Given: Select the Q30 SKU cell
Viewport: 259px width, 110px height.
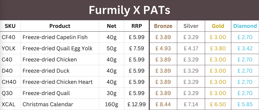Looking at the screenshot, I should coord(8,93).
